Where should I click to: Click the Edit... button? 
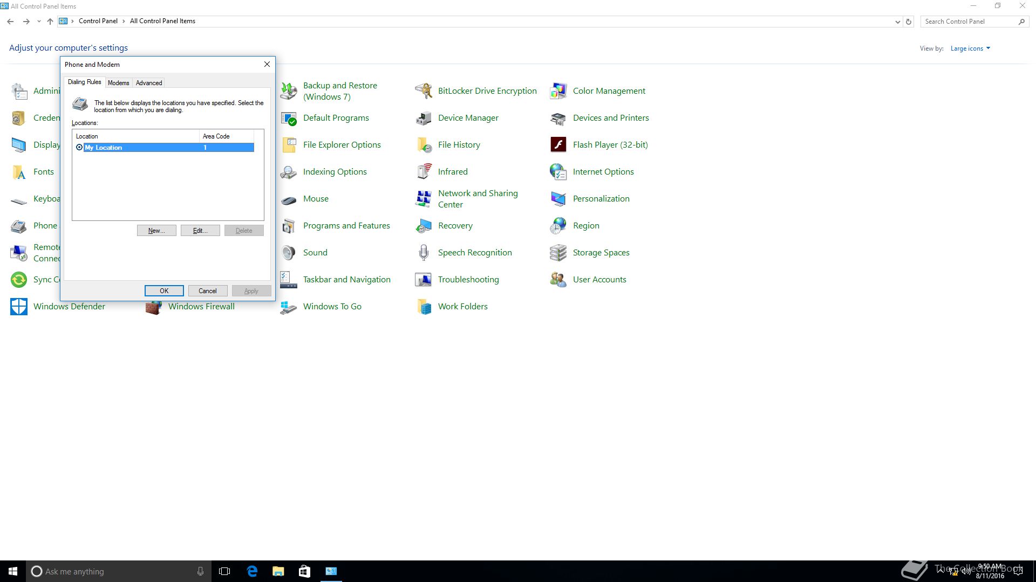pos(200,231)
